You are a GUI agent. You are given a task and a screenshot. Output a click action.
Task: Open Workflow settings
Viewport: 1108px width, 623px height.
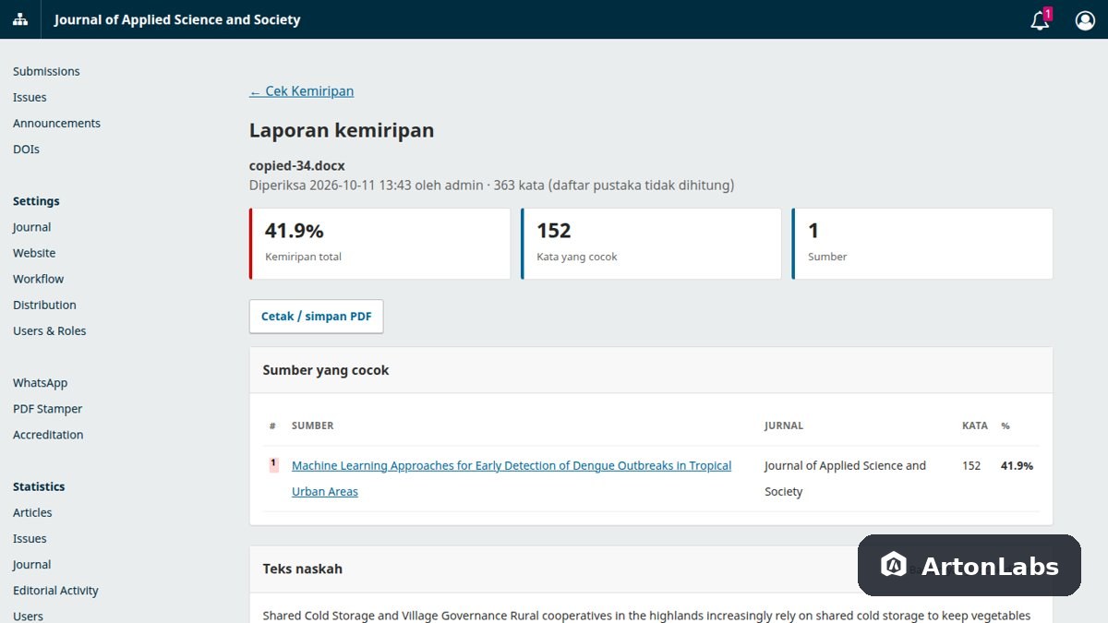[38, 279]
